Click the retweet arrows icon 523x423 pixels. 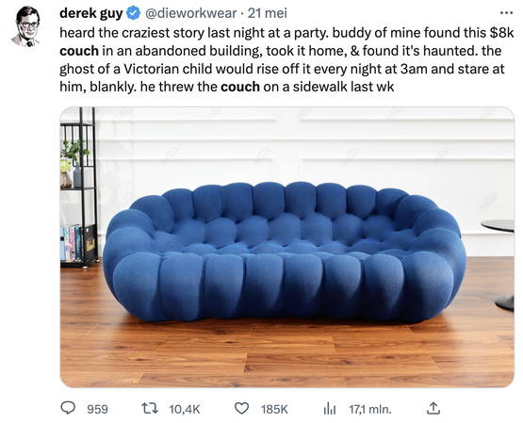(x=150, y=408)
